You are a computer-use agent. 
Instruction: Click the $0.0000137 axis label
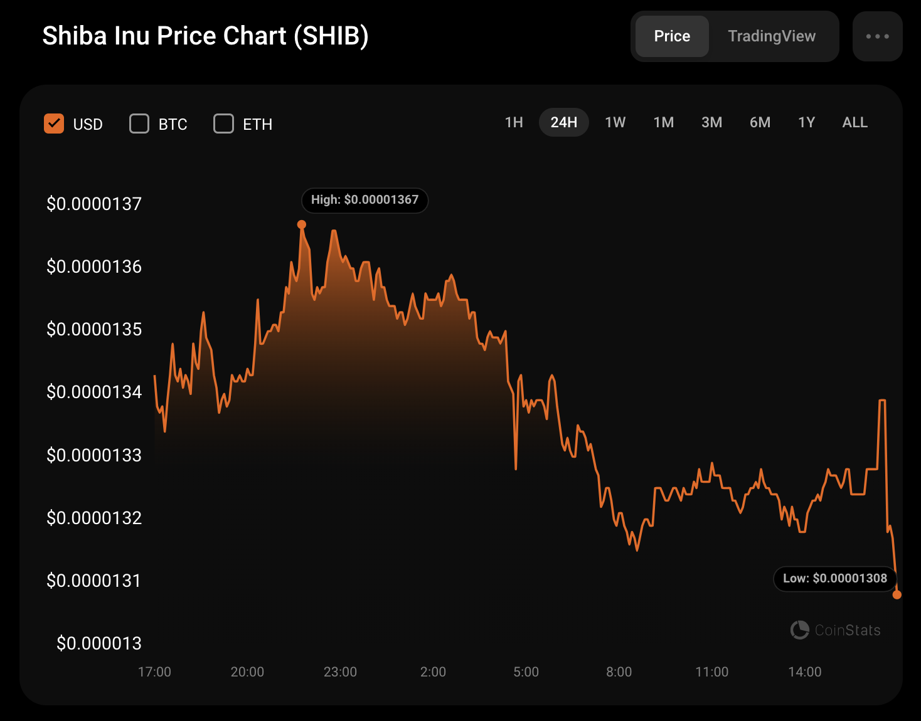[x=94, y=204]
